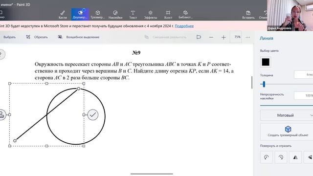This screenshot has width=313, height=176.
Task: Zoom in with the plus button
Action: 224,37
